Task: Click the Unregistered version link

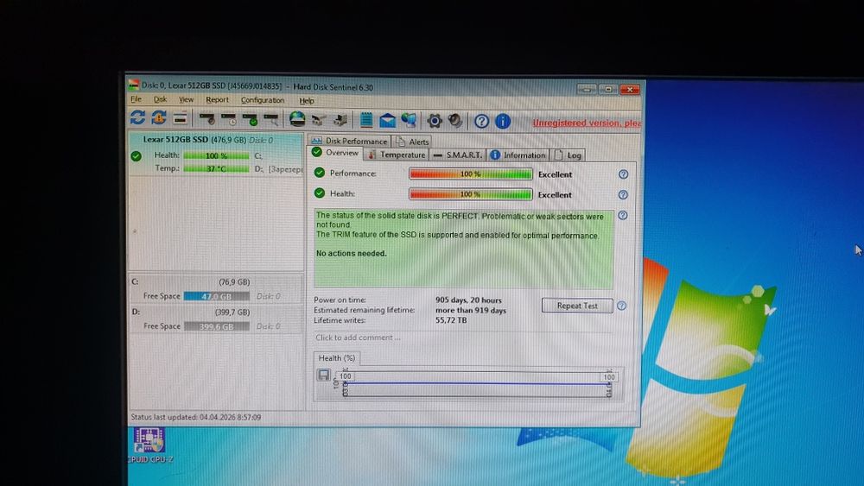Action: pos(587,123)
